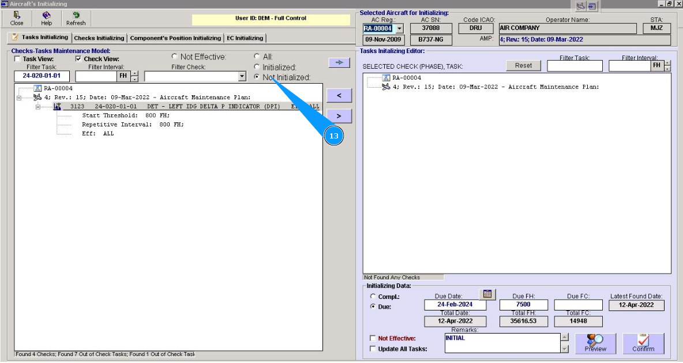The width and height of the screenshot is (683, 363).
Task: Click the exit-door icon near title bar
Action: coord(591,6)
